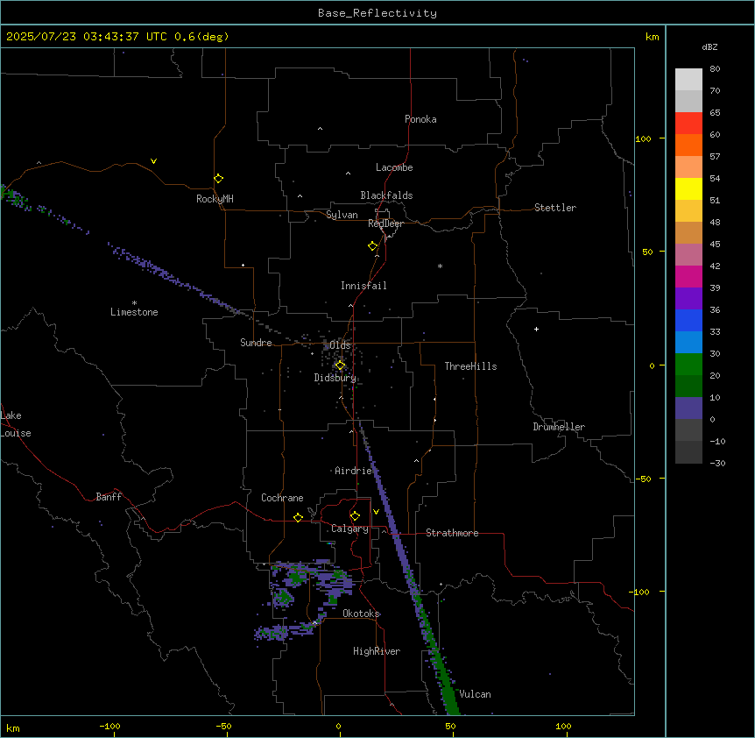Viewport: 755px width, 738px height.
Task: Click the yellow radar site marker near Didsbury
Action: pyautogui.click(x=340, y=365)
